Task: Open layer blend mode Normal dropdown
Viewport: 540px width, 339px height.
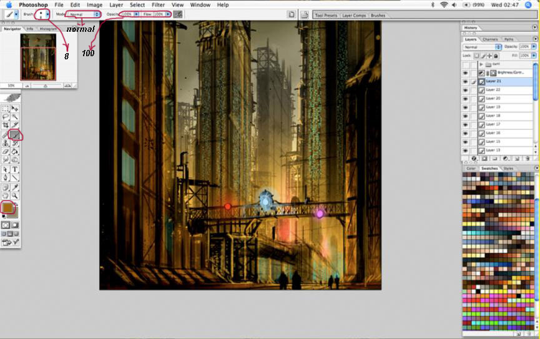Action: (482, 47)
